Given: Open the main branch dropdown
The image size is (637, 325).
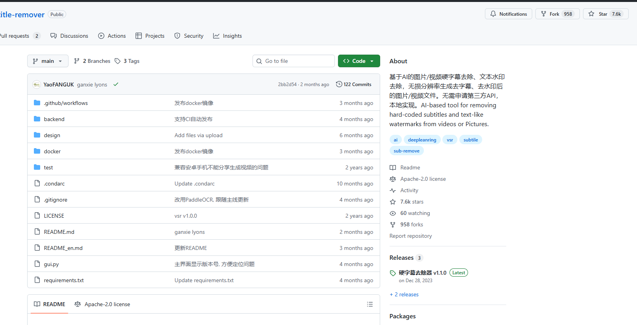Looking at the screenshot, I should click(48, 61).
